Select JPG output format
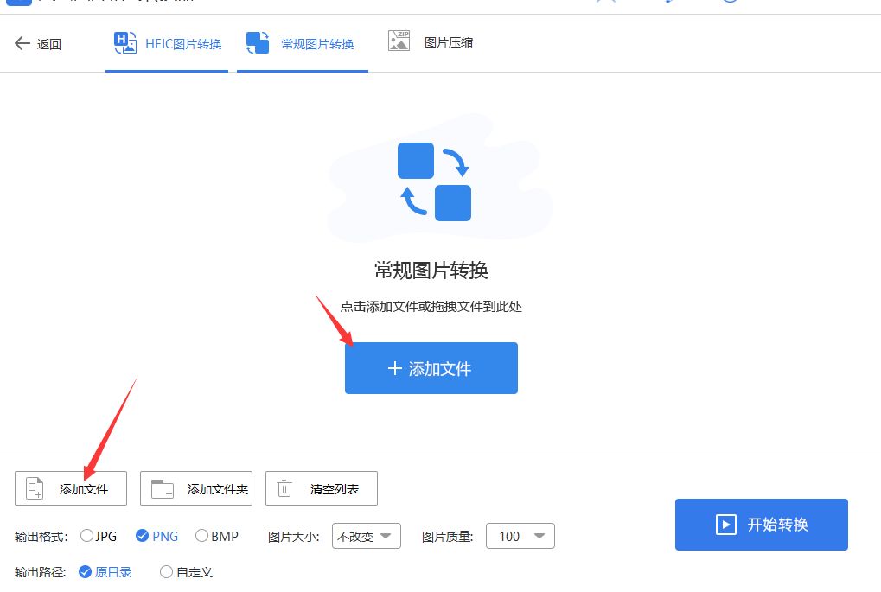Image resolution: width=881 pixels, height=592 pixels. pos(99,536)
